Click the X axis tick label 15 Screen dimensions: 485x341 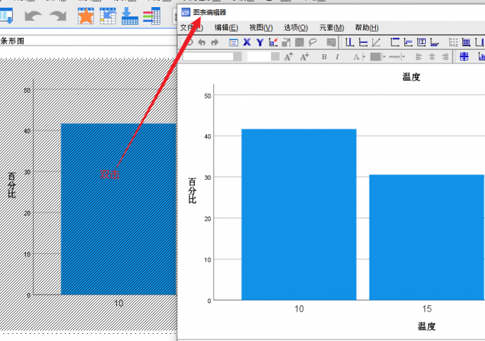pos(427,308)
